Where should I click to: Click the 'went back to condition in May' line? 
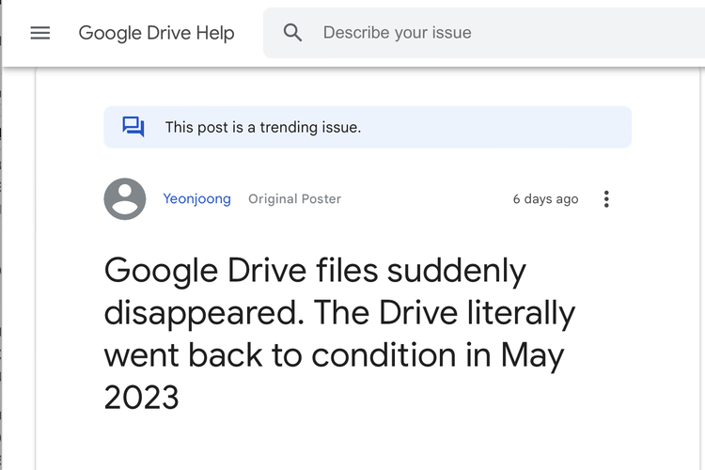(334, 355)
